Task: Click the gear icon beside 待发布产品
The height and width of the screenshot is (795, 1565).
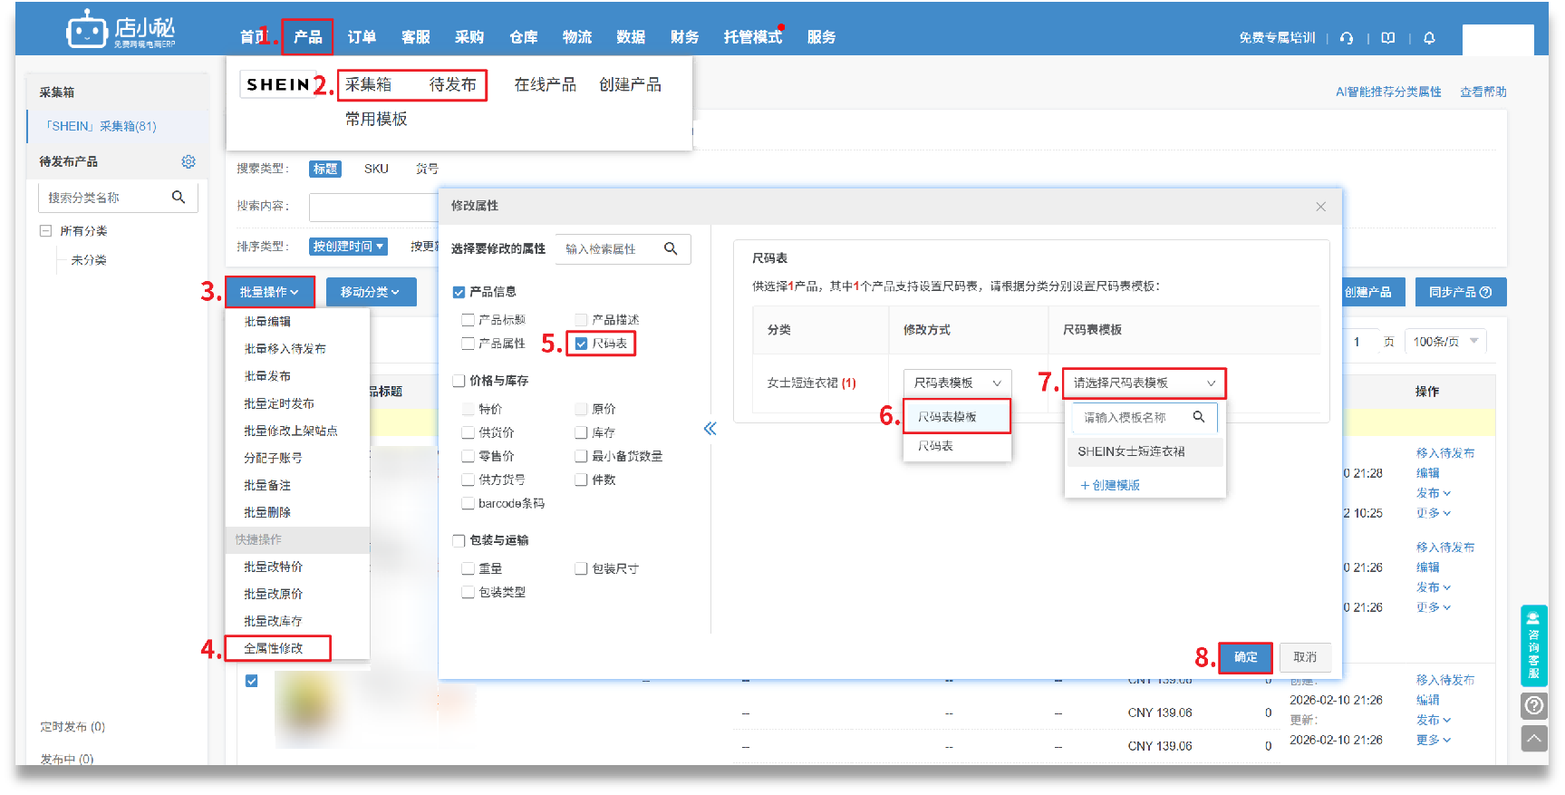Action: [188, 161]
